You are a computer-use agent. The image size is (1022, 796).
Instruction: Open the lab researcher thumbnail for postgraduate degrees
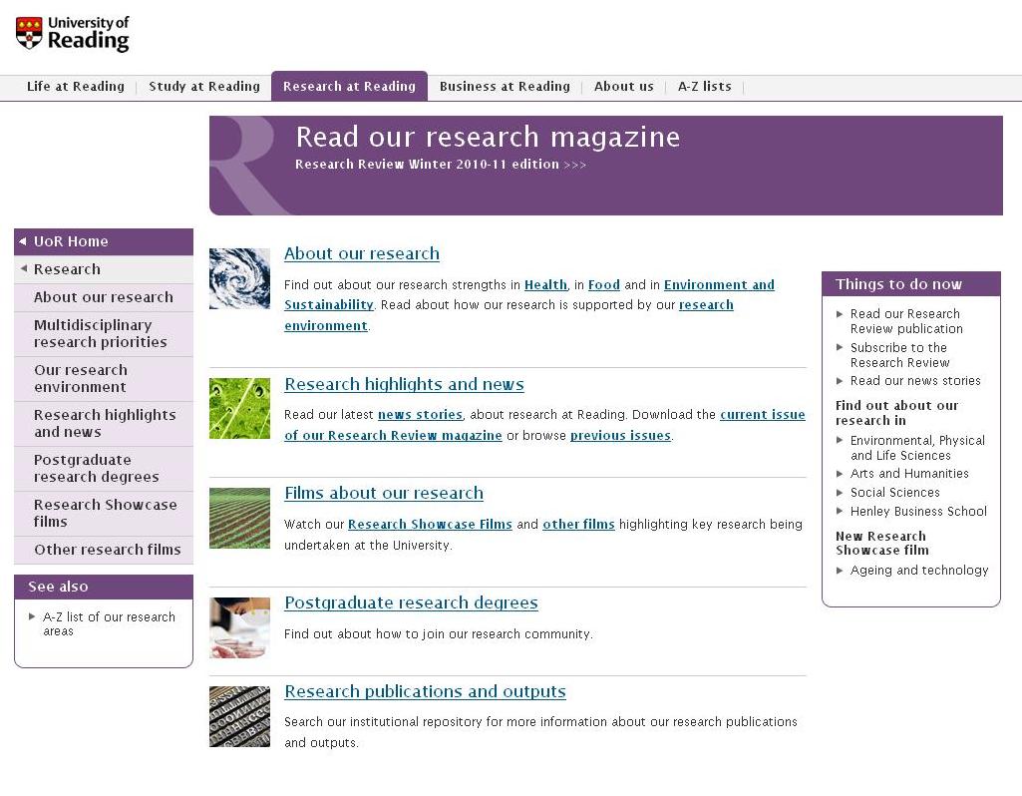pyautogui.click(x=239, y=627)
